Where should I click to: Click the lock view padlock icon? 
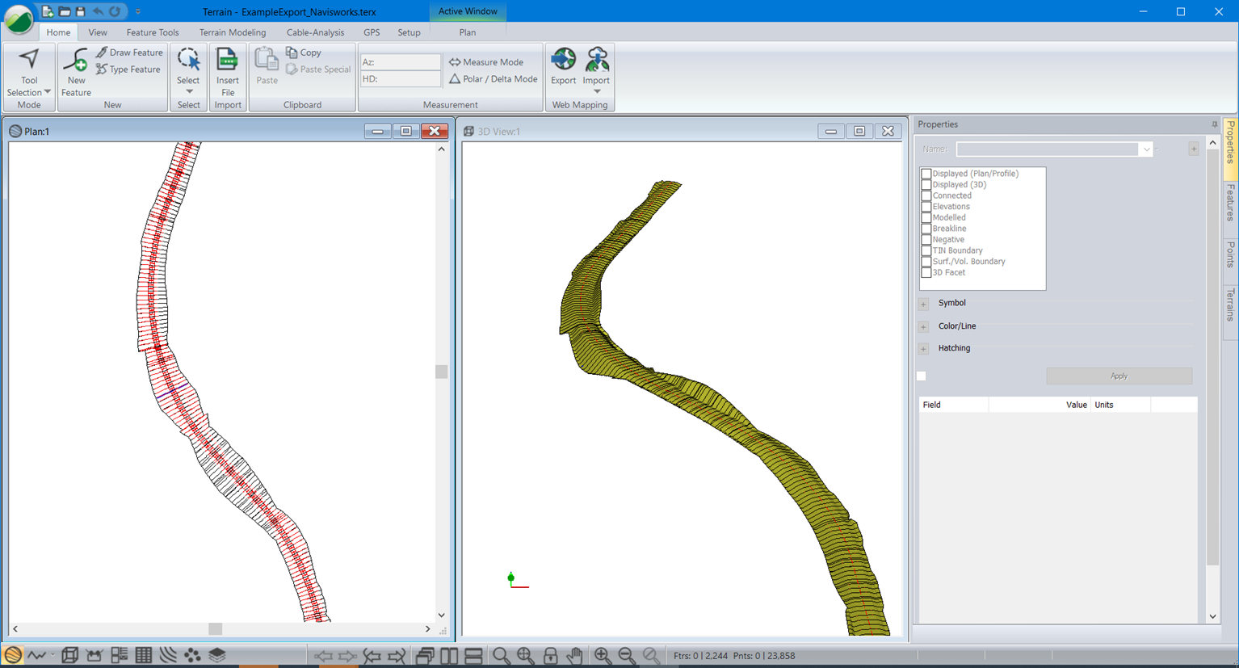point(550,656)
